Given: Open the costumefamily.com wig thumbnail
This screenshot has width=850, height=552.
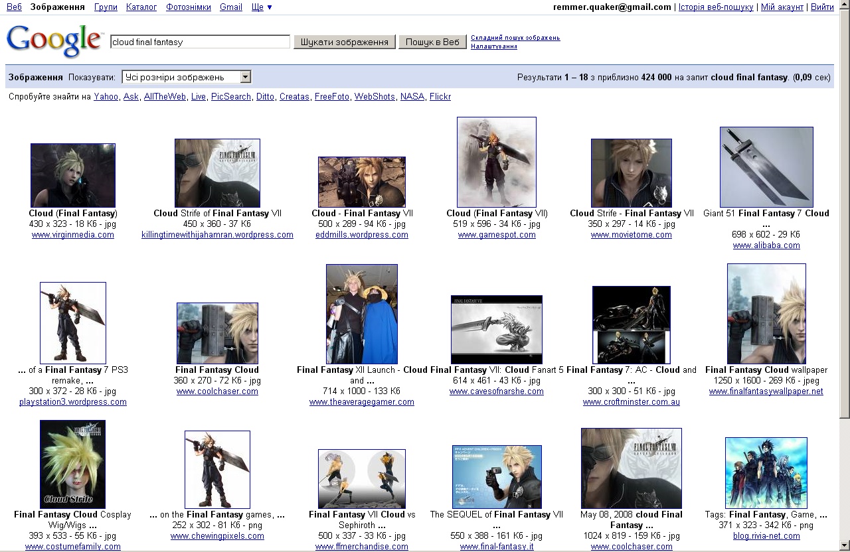Looking at the screenshot, I should [x=73, y=464].
